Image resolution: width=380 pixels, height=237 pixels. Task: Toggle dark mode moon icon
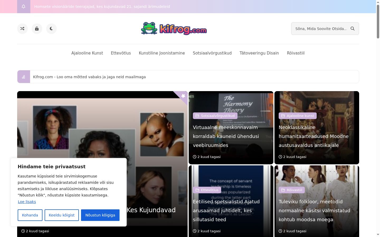point(51,29)
